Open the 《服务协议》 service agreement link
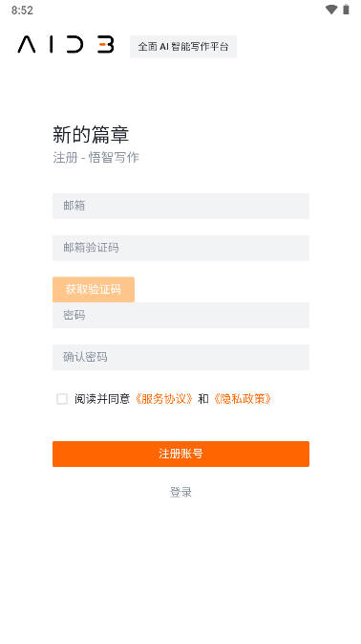The image size is (361, 644). (164, 399)
